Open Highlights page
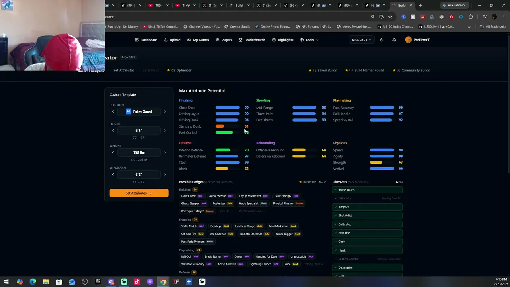This screenshot has height=287, width=510. 282,40
